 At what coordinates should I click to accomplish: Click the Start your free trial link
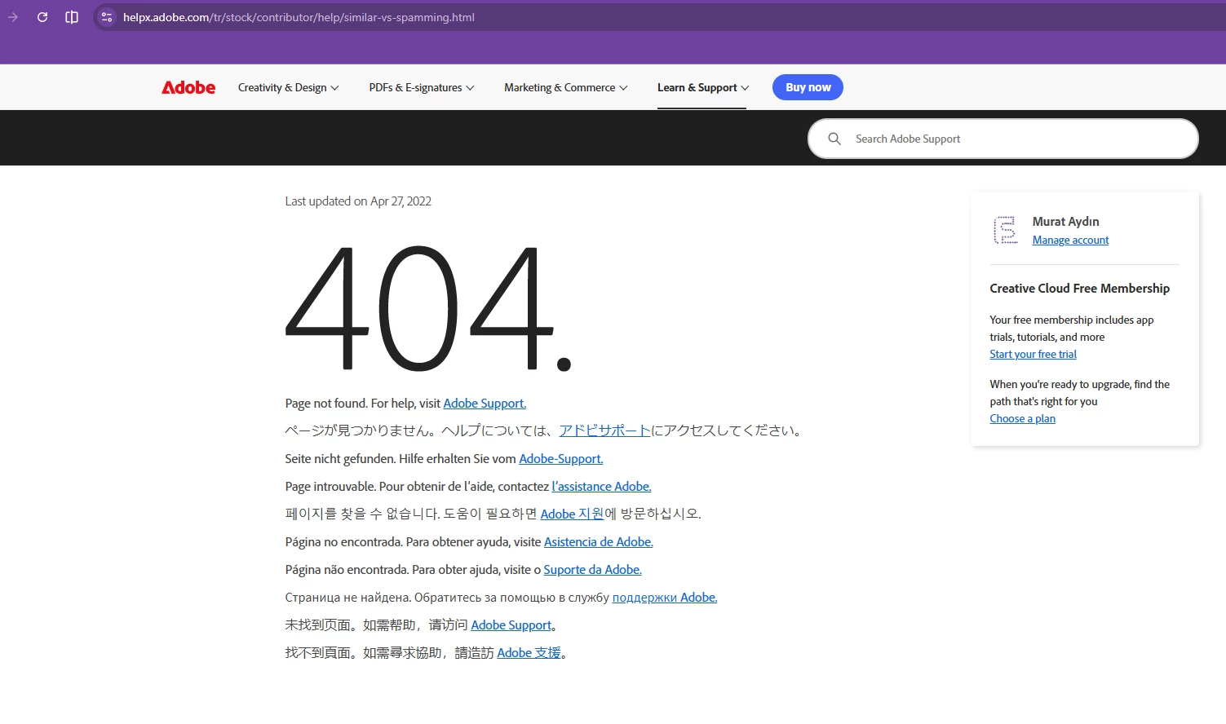[1033, 355]
